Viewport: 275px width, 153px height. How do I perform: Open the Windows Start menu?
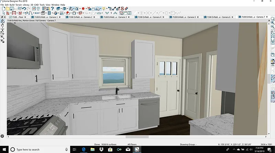[x=4, y=150]
